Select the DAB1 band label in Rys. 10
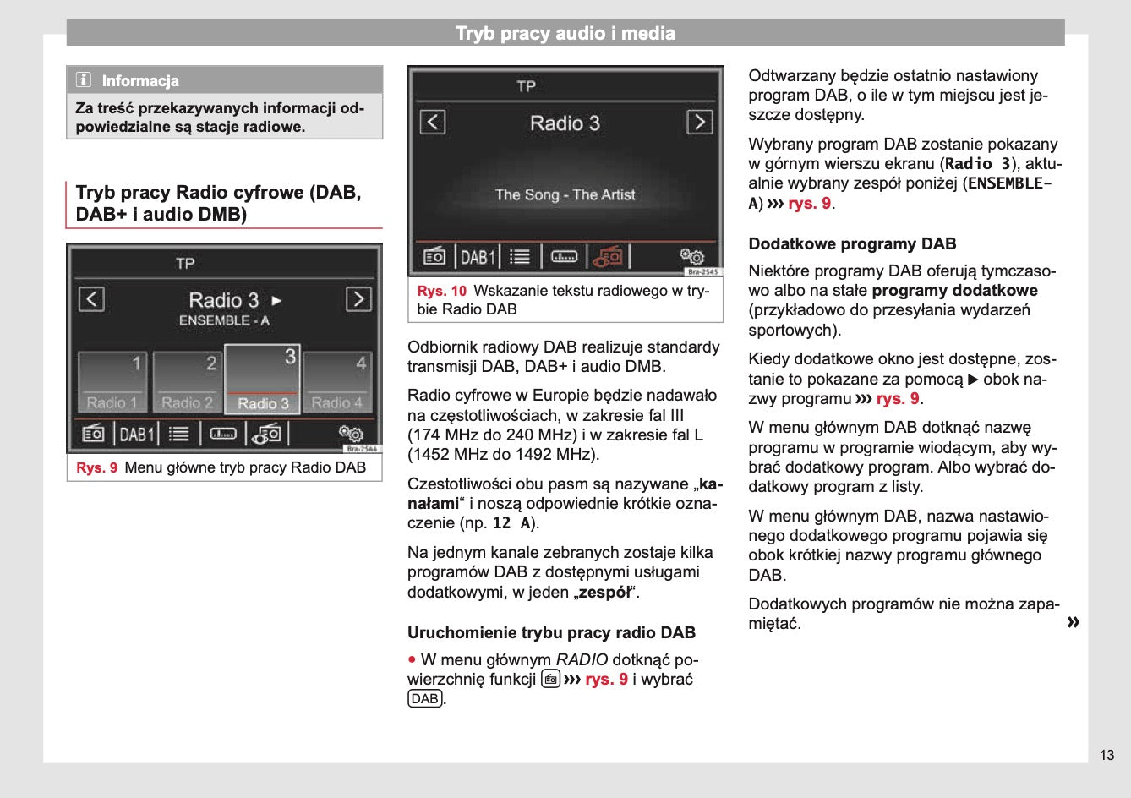The image size is (1131, 798). (x=478, y=257)
